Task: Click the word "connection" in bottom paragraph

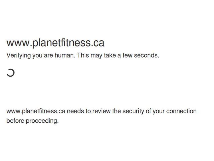Action: [x=181, y=111]
